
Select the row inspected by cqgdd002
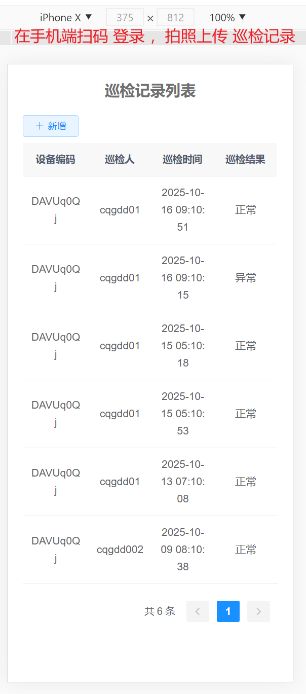pyautogui.click(x=120, y=550)
